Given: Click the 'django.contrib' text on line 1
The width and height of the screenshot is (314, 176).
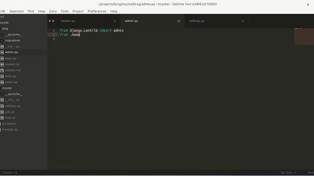Looking at the screenshot, I should [84, 30].
